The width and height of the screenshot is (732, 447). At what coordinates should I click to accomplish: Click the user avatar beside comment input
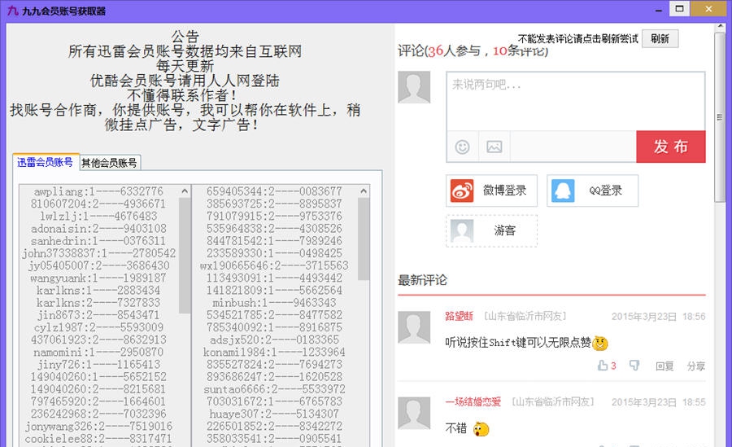[x=414, y=87]
